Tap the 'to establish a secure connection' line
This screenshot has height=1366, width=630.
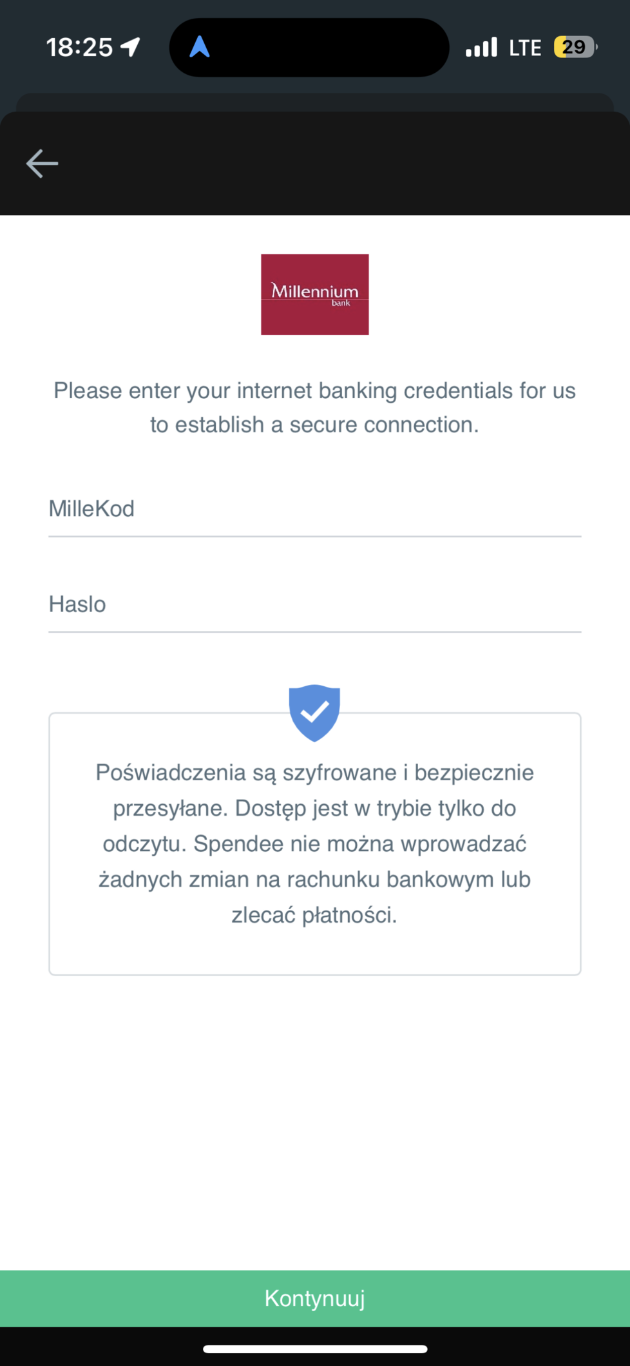point(314,425)
